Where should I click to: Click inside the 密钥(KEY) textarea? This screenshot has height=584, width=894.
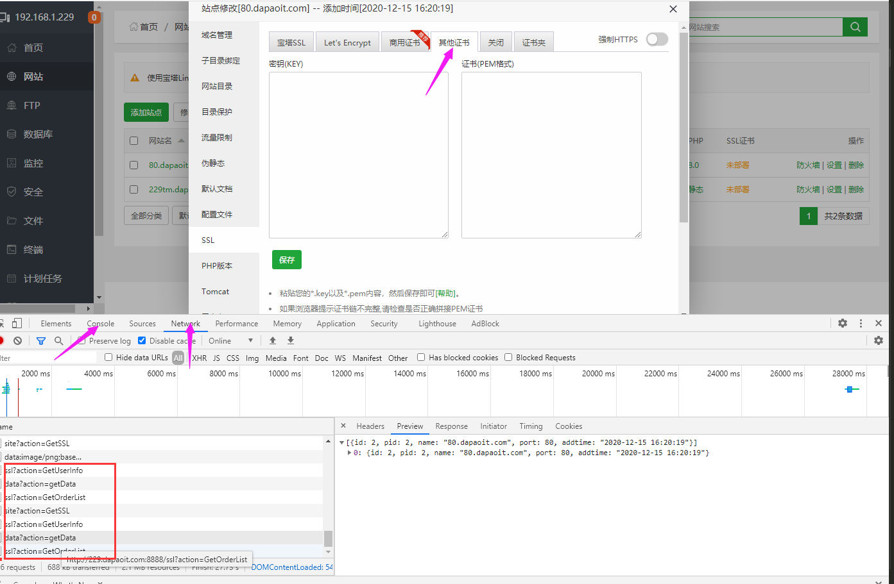359,155
